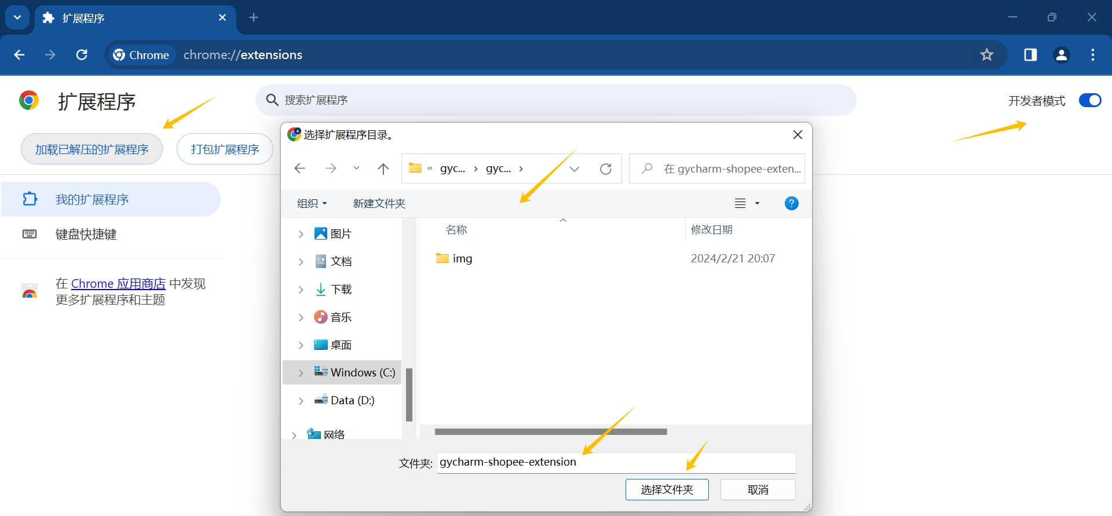The width and height of the screenshot is (1112, 516).
Task: Reload the extensions page
Action: [82, 54]
